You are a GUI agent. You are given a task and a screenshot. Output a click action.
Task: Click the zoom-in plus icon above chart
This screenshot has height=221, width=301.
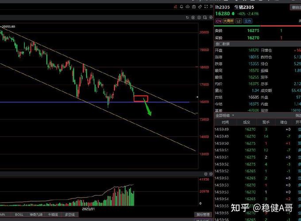pos(193,17)
